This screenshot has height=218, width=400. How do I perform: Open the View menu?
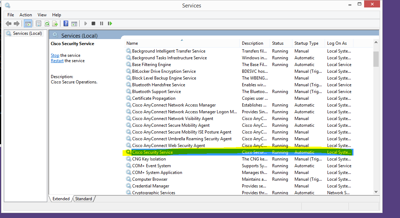[x=42, y=15]
